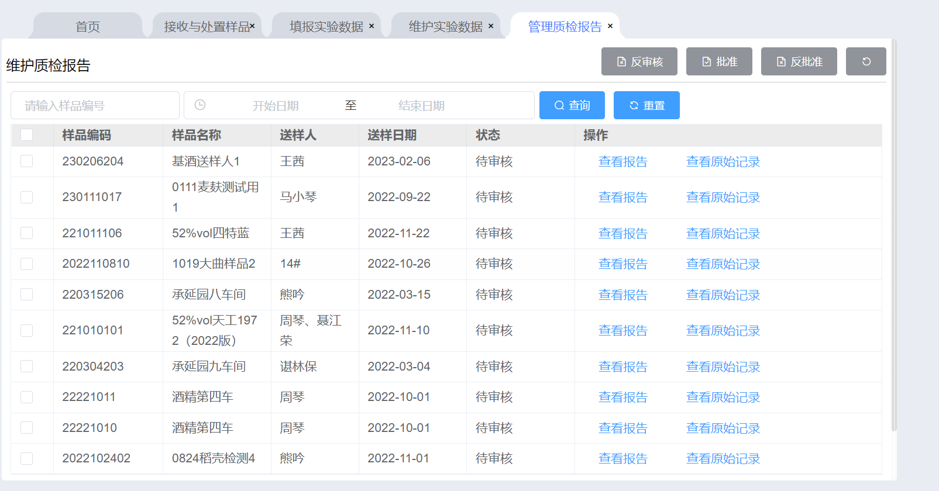Toggle the select-all checkbox in table header

pyautogui.click(x=26, y=135)
